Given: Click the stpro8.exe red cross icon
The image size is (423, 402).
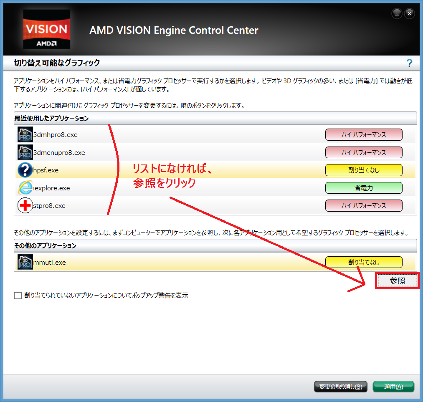Looking at the screenshot, I should pos(25,206).
